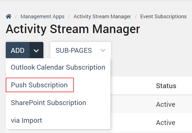Viewport: 192px width, 133px height.
Task: Open Activity Stream Manager breadcrumb link
Action: click(x=102, y=17)
